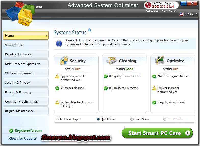
Task: Click the aso colored cubes logo
Action: [20, 14]
